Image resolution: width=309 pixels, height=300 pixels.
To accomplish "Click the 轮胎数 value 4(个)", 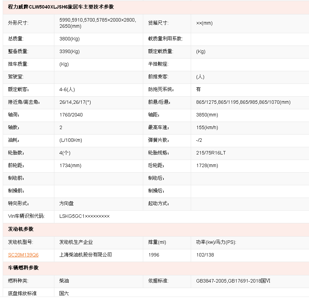I will 65,153.
